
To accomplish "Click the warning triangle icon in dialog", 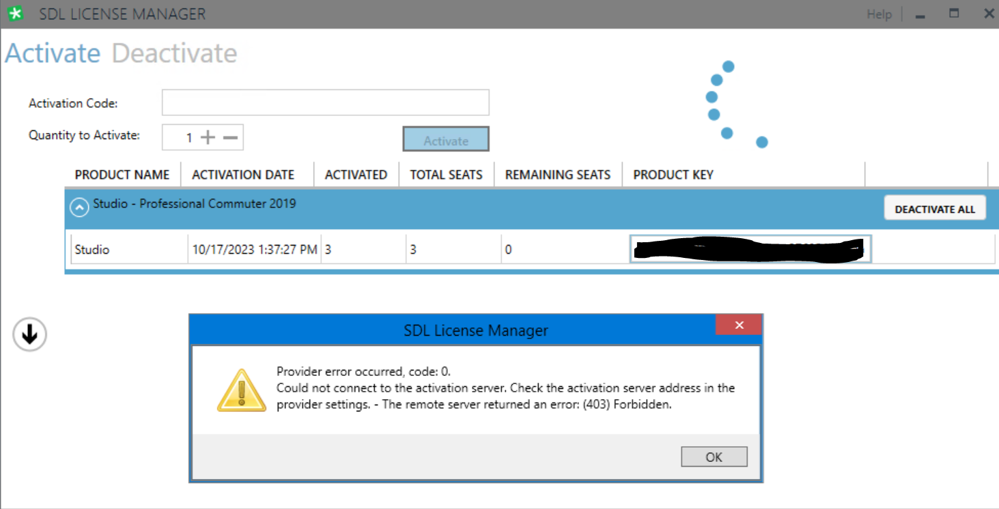I will pyautogui.click(x=241, y=390).
